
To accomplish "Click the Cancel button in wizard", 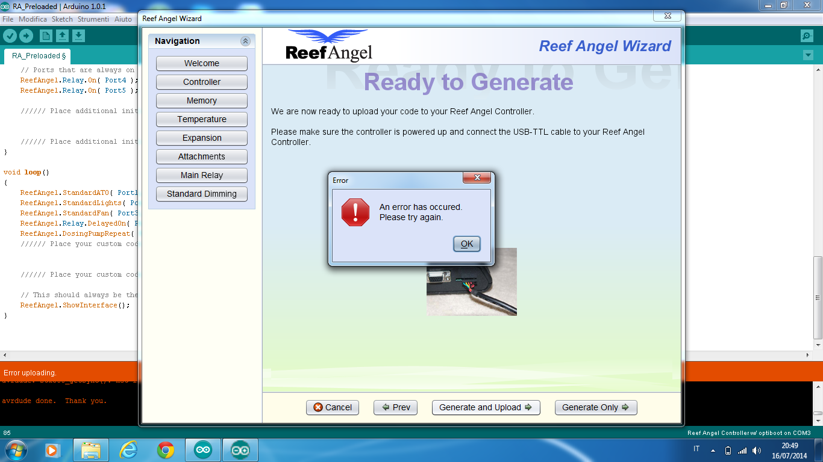I will (333, 407).
